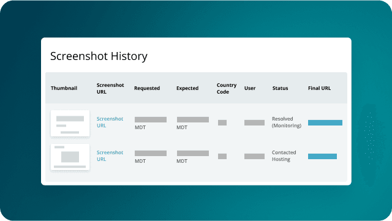Click Requested MDT time in Contacted Hosting row

click(151, 157)
